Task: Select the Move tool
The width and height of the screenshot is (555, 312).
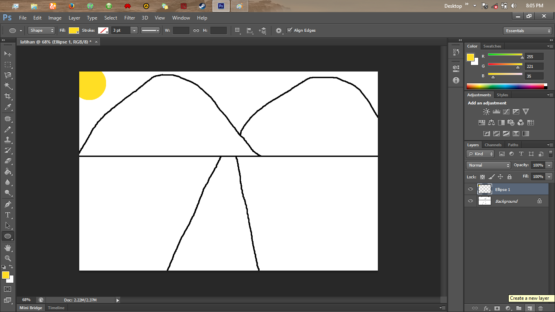Action: [7, 53]
